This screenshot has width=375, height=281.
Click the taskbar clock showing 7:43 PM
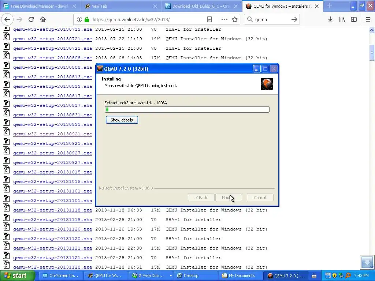pos(361,276)
